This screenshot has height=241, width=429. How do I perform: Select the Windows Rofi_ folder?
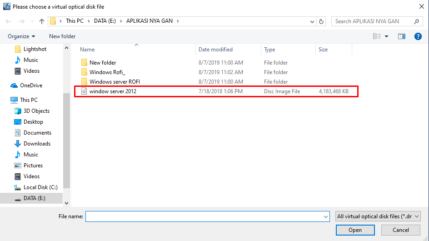tap(107, 72)
